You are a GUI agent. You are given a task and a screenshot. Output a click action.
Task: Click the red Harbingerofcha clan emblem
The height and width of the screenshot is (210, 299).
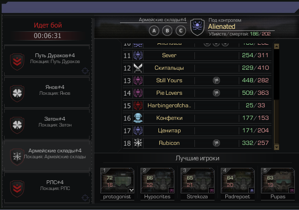(138, 106)
